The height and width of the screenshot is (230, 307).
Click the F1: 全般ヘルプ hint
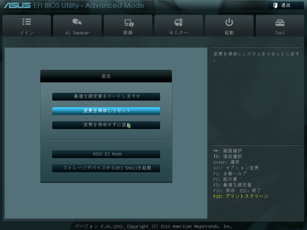[230, 173]
